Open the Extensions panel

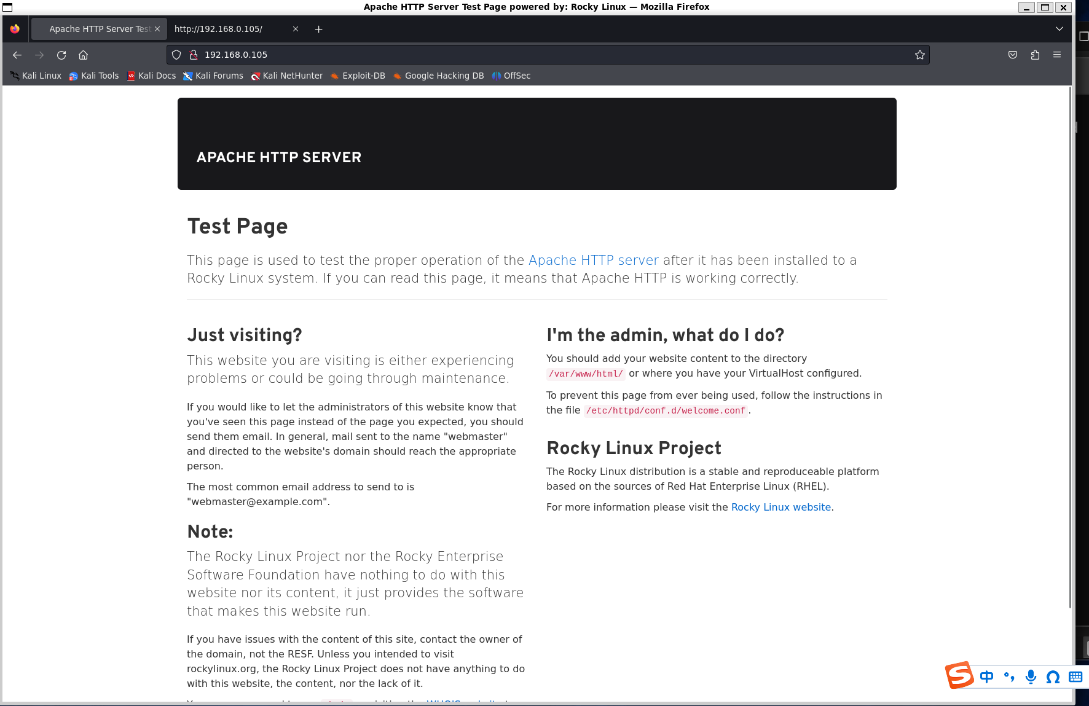coord(1035,55)
